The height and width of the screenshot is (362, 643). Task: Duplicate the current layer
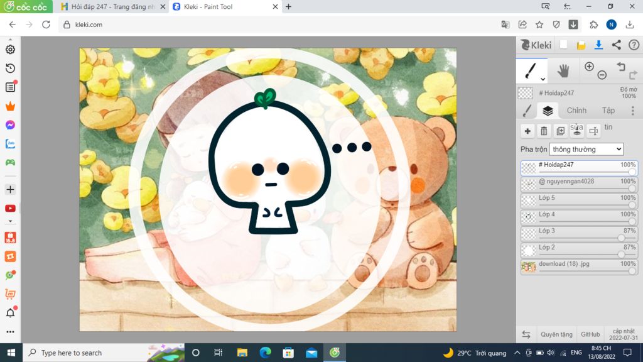[x=560, y=131]
